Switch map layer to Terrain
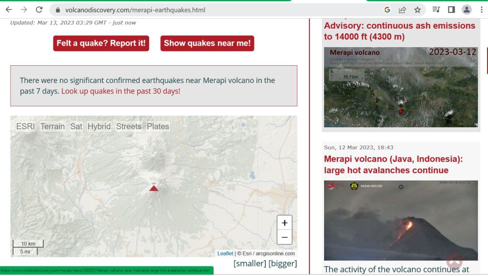Image resolution: width=488 pixels, height=276 pixels. 52,126
